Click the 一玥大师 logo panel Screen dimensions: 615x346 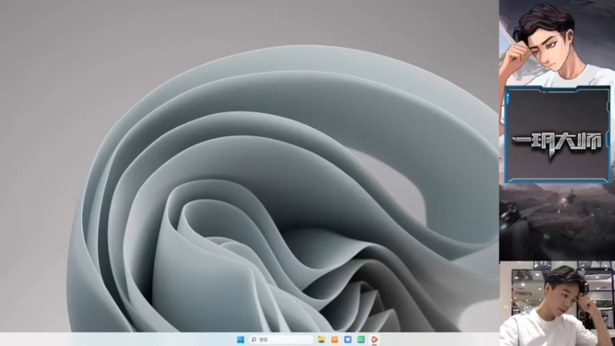pos(557,135)
